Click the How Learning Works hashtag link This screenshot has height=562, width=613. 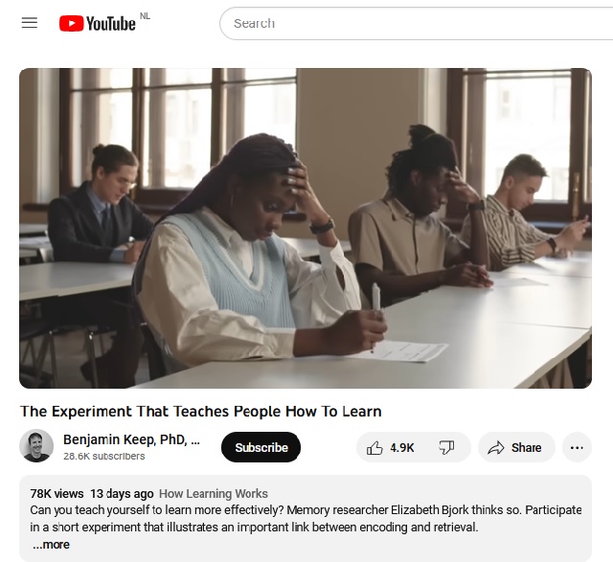[x=214, y=494]
